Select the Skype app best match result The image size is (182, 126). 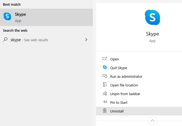[46, 17]
